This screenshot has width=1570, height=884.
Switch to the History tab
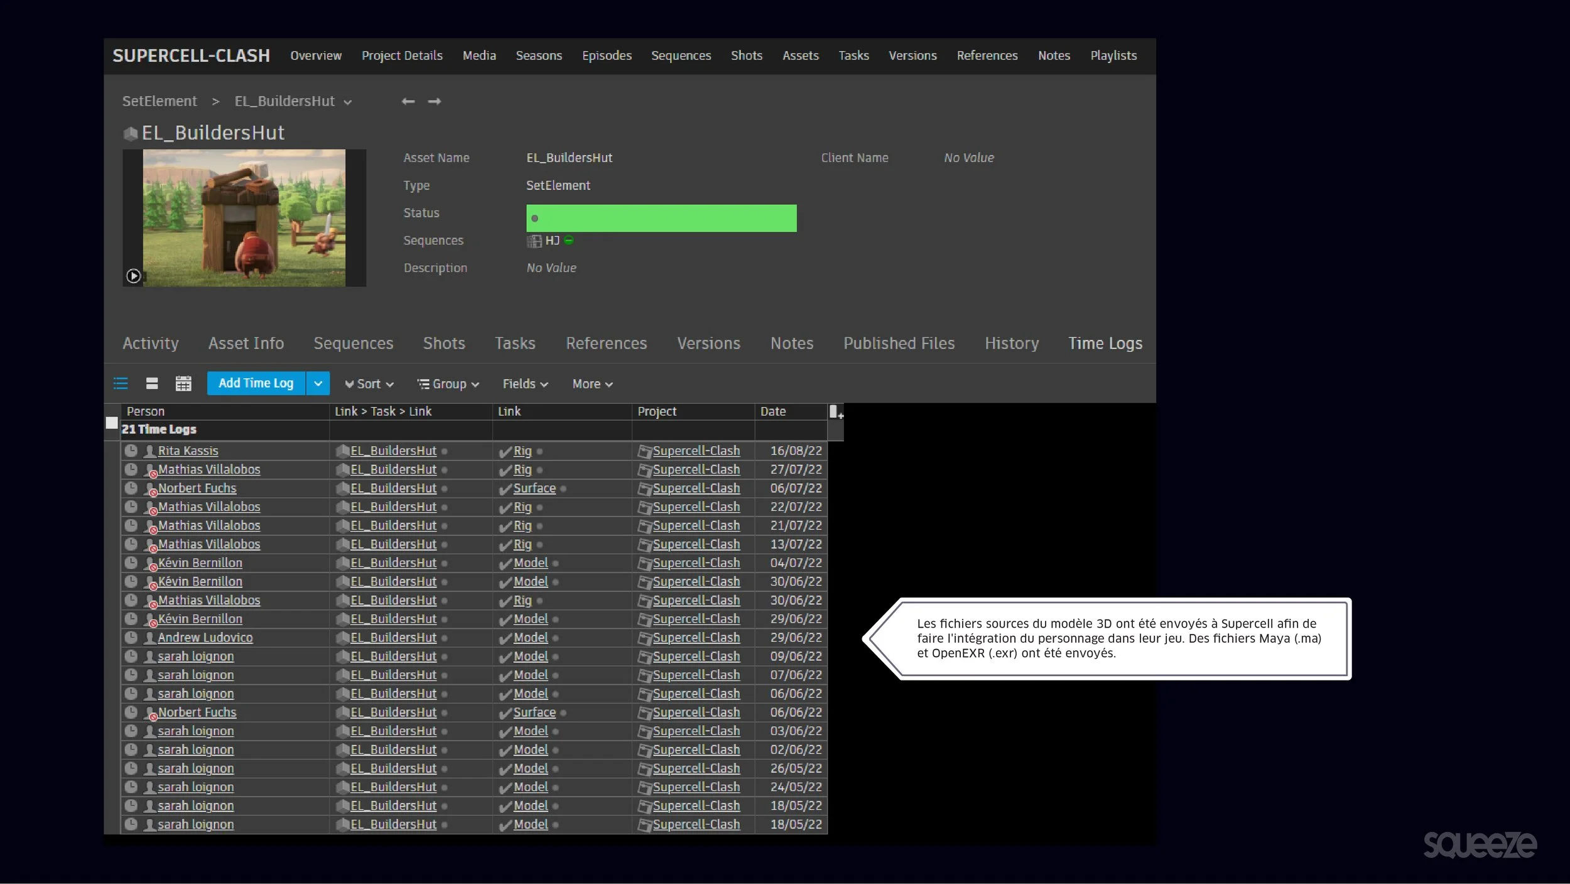tap(1012, 343)
